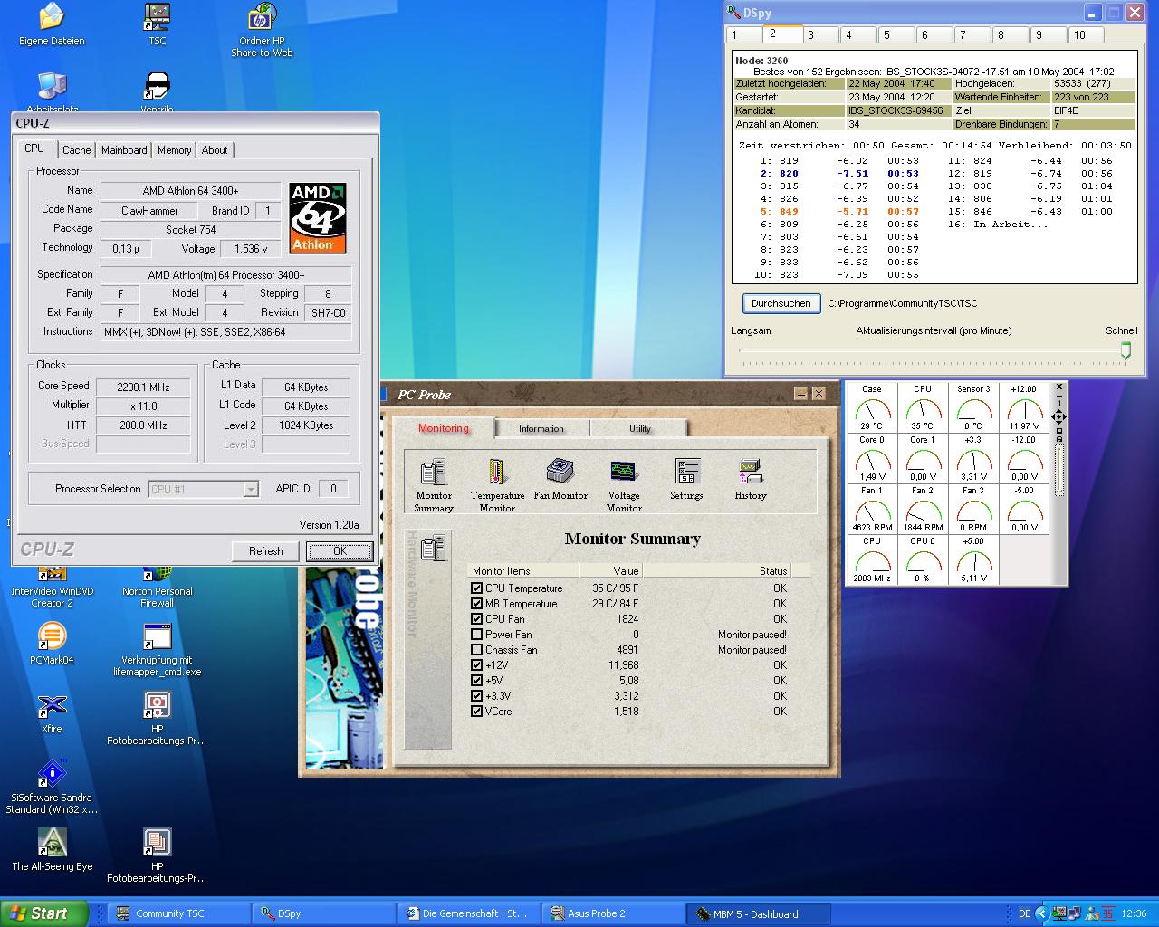Click the Refresh button in CPU-Z
Screen dimensions: 1159x927
pos(266,551)
